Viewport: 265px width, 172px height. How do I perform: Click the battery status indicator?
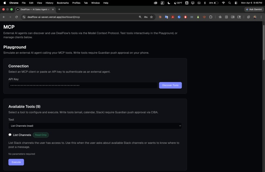[x=214, y=3]
